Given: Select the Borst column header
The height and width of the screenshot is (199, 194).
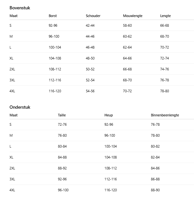Looking at the screenshot, I should 53,16.
